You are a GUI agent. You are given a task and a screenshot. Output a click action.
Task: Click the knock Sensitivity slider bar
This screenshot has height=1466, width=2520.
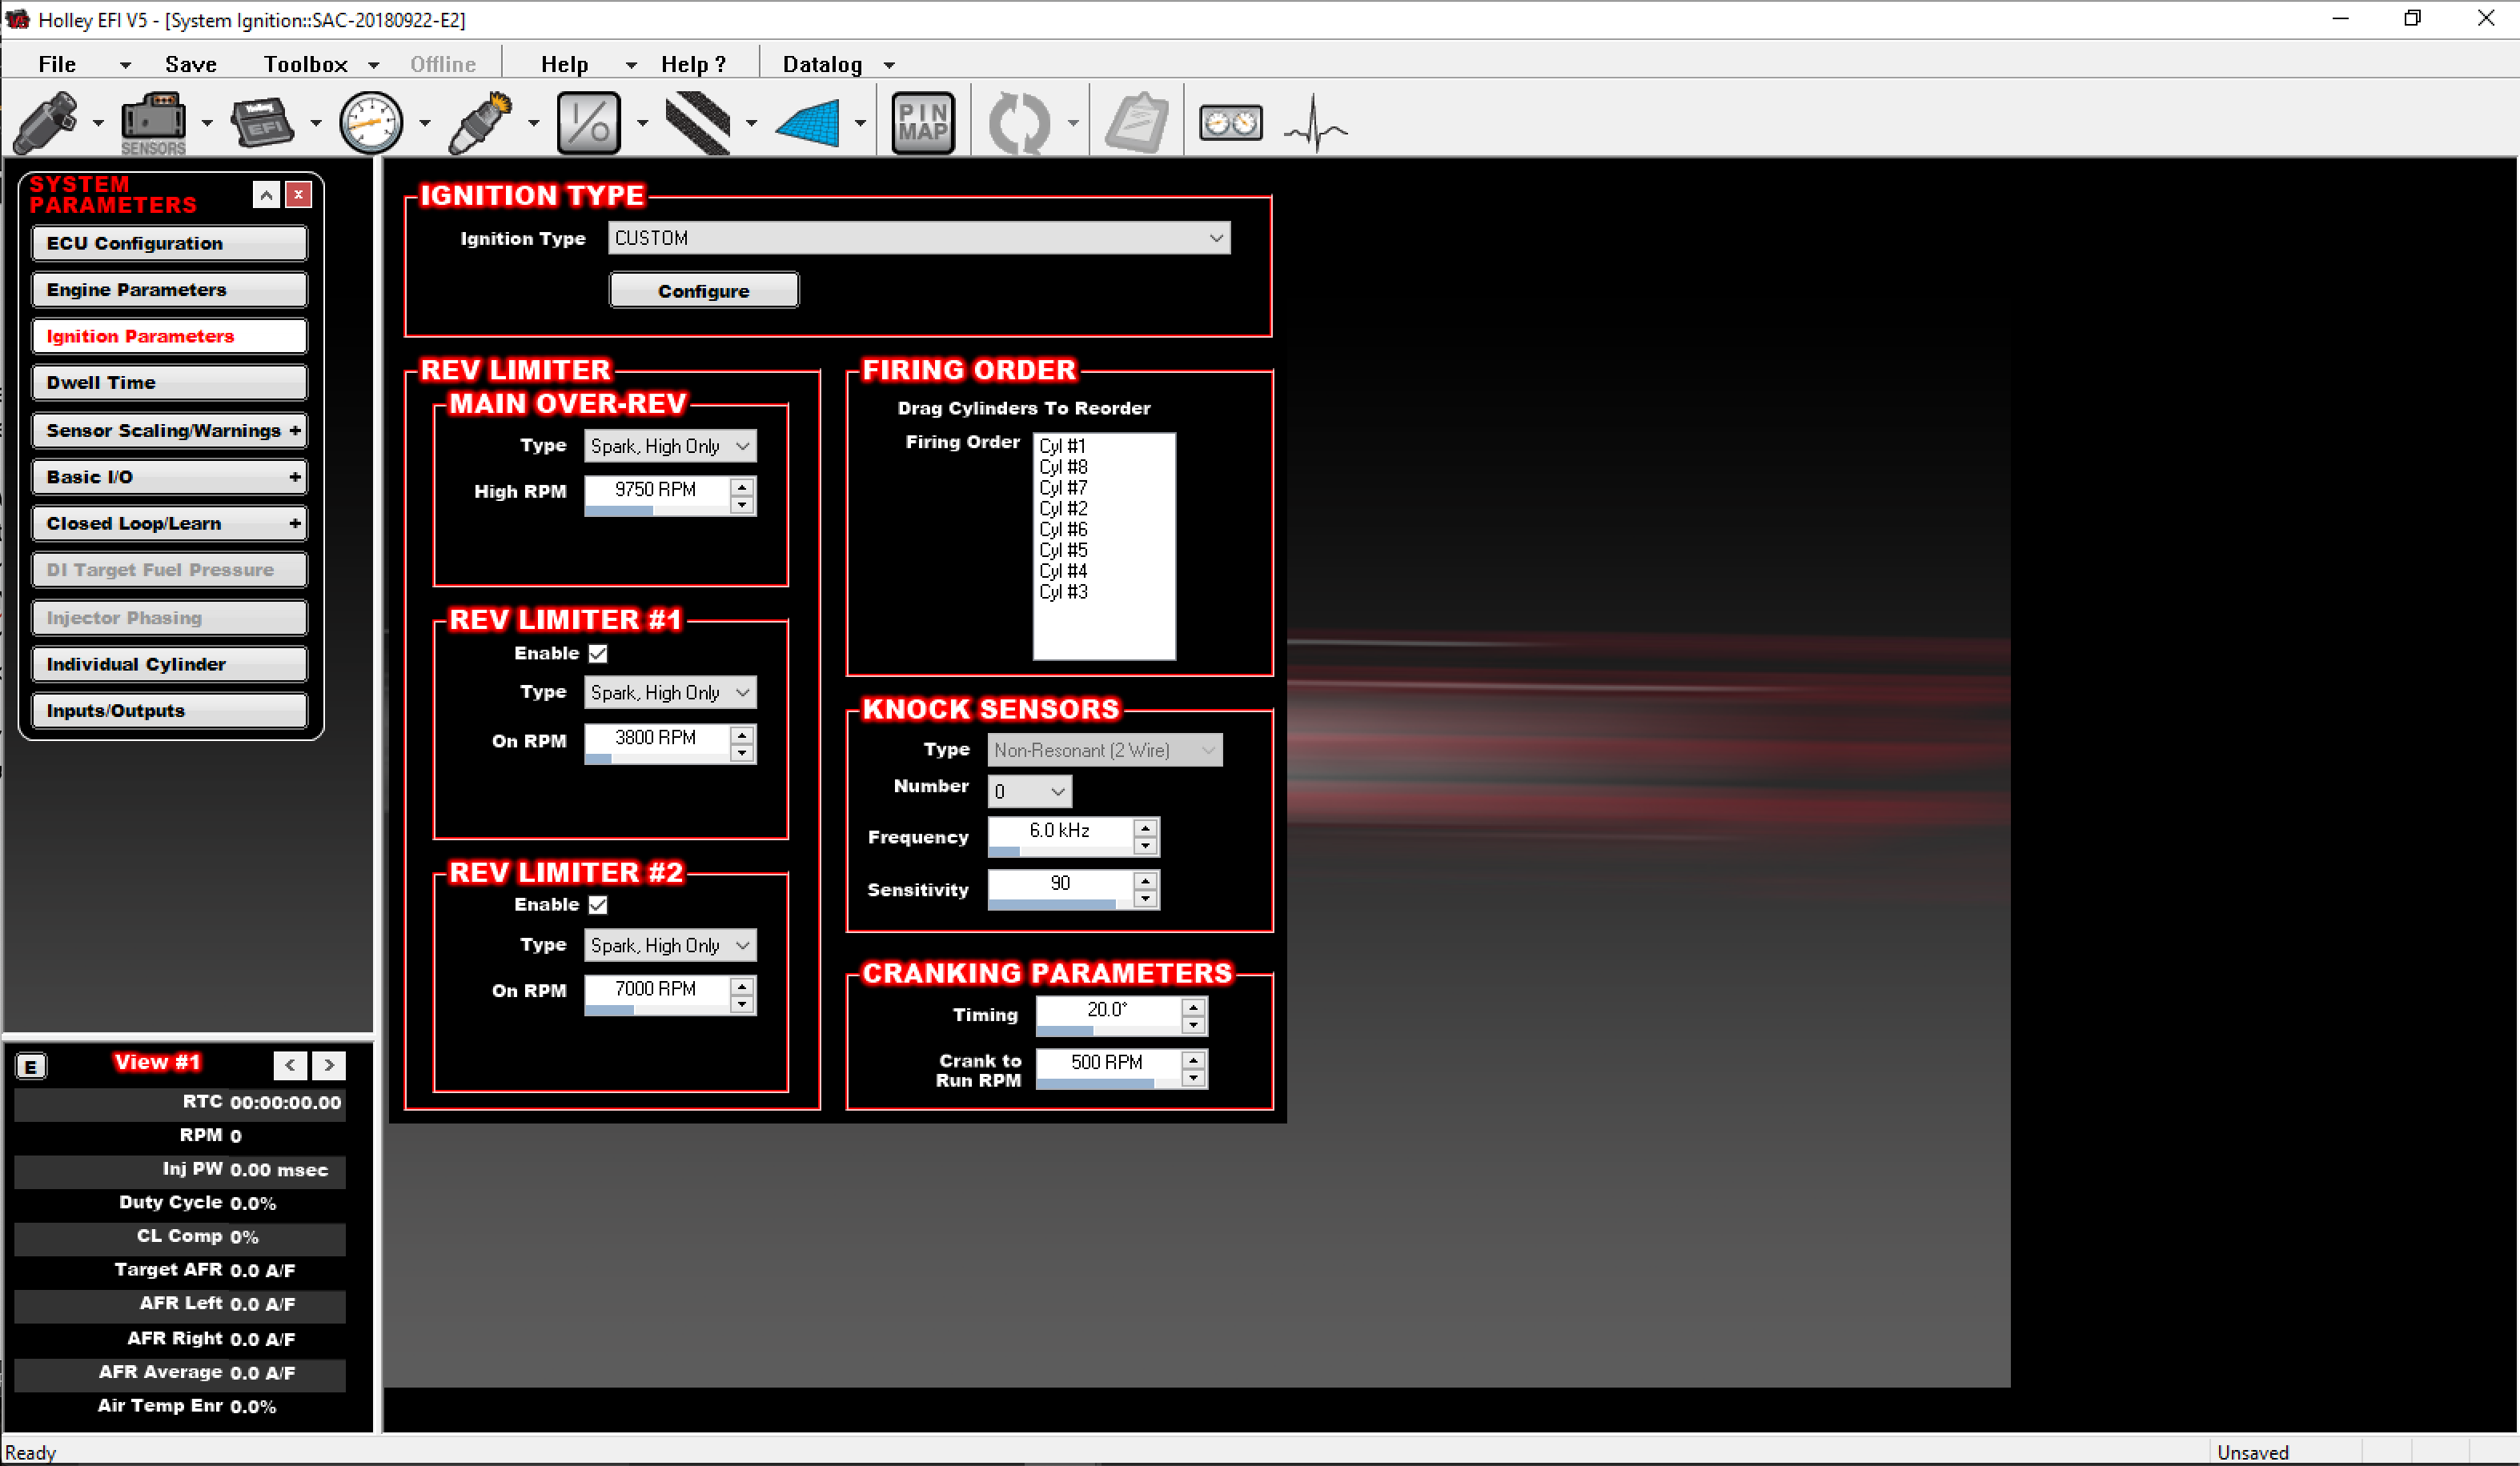pos(1061,904)
